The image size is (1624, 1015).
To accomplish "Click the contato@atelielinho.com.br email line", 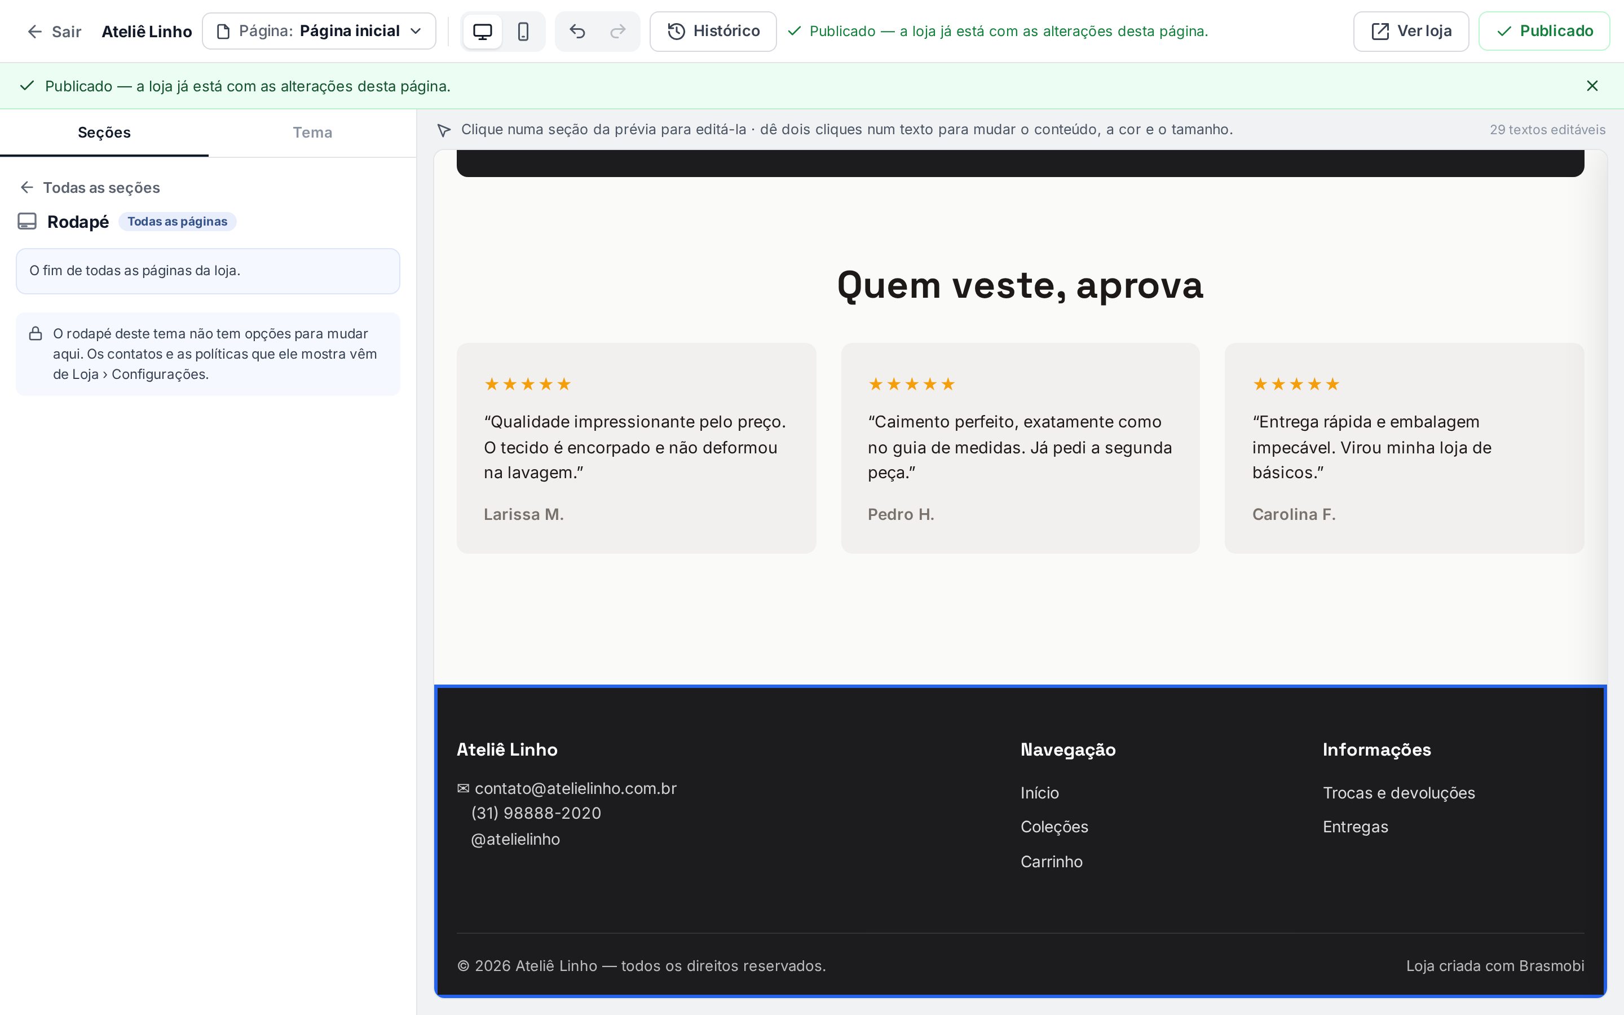I will pos(566,788).
